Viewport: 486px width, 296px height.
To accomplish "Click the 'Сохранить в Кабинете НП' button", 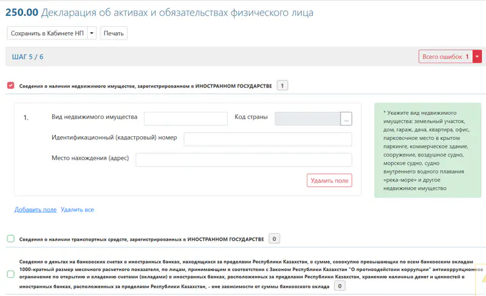I will [47, 33].
